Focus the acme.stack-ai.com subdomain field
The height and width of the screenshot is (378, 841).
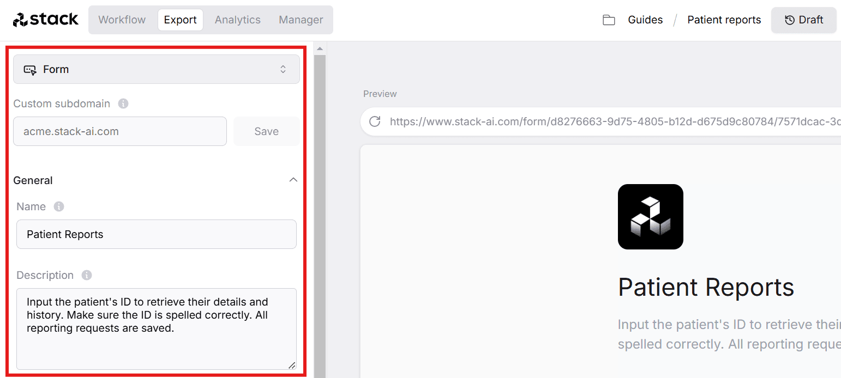click(x=120, y=131)
